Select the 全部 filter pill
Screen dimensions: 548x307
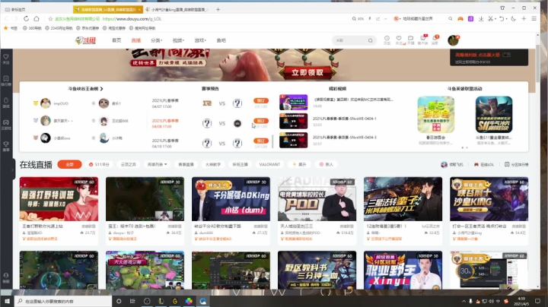69,164
